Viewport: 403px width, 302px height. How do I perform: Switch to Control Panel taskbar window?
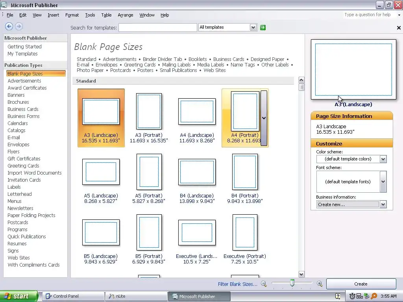73,296
